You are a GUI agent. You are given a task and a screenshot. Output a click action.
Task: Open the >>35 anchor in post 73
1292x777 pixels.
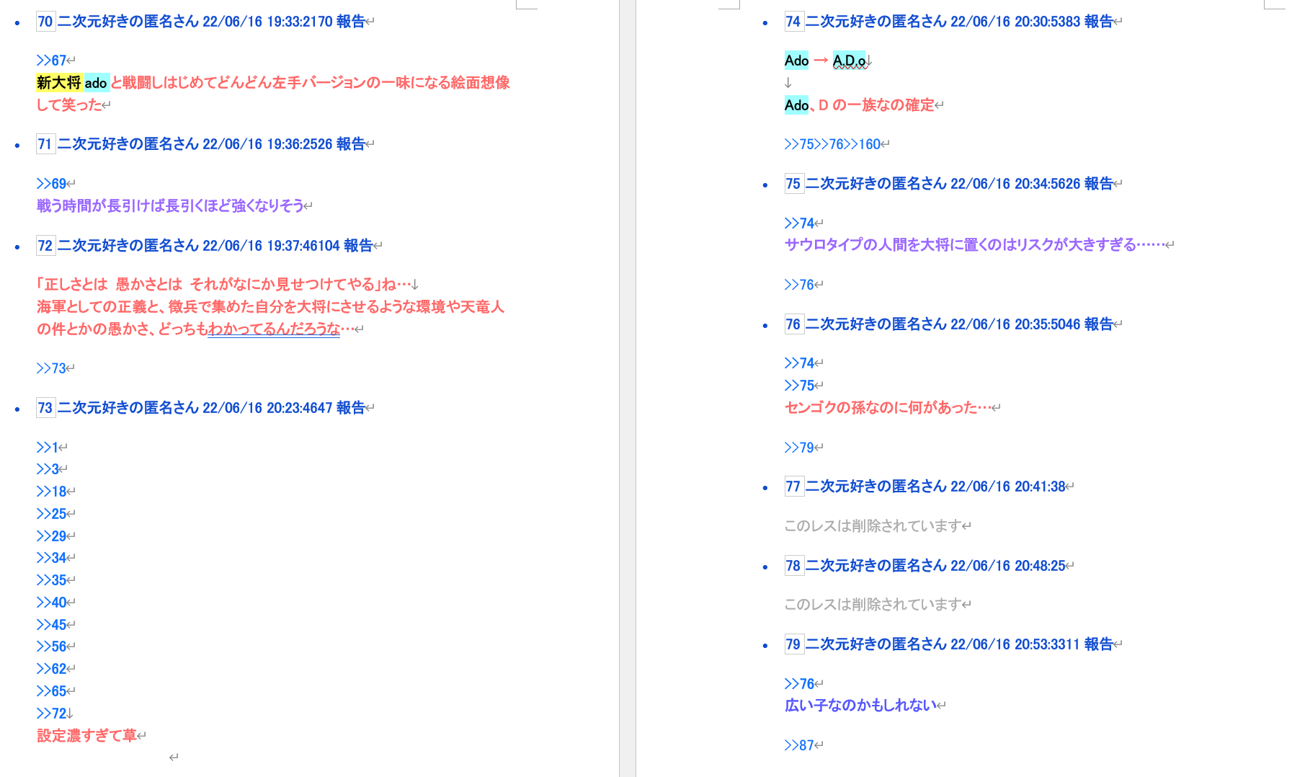coord(51,580)
